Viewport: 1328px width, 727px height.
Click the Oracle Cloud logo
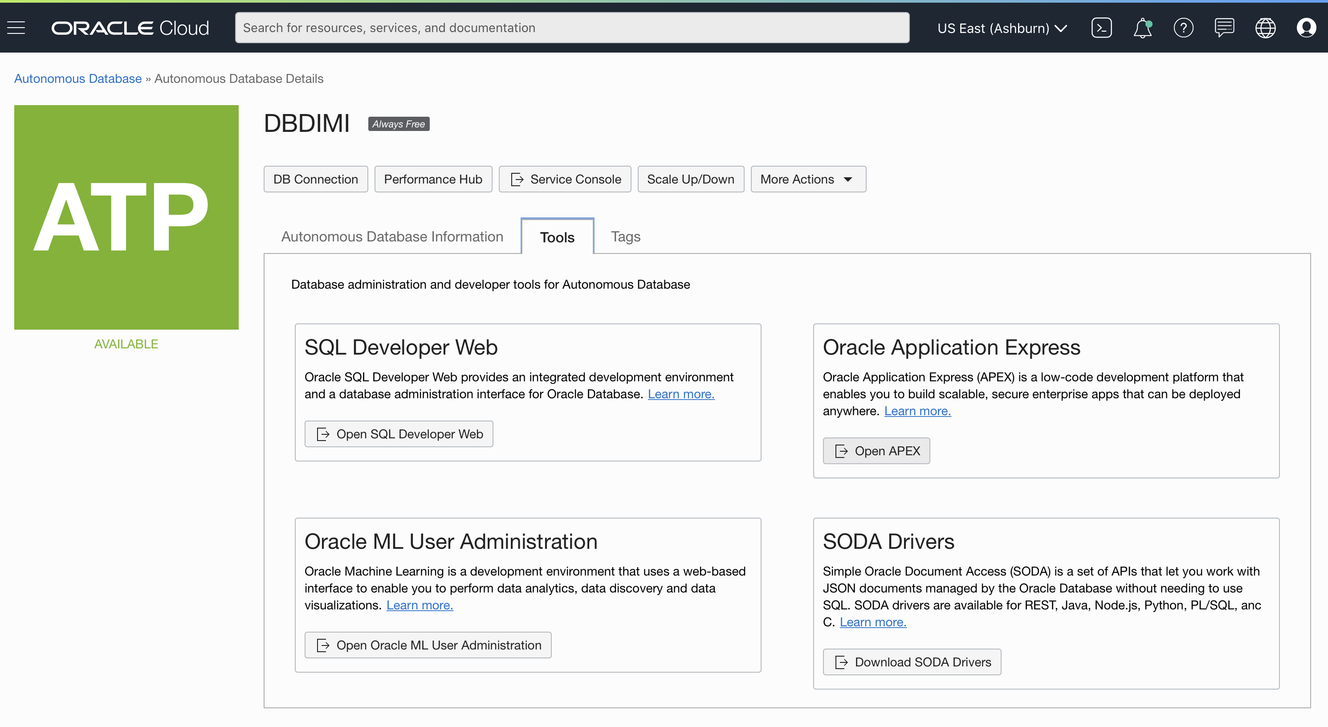pos(130,27)
